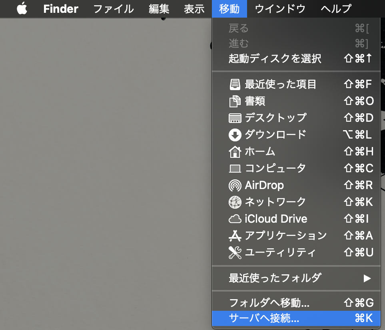Select アプリケーション text entry
The image size is (385, 330).
click(x=286, y=235)
